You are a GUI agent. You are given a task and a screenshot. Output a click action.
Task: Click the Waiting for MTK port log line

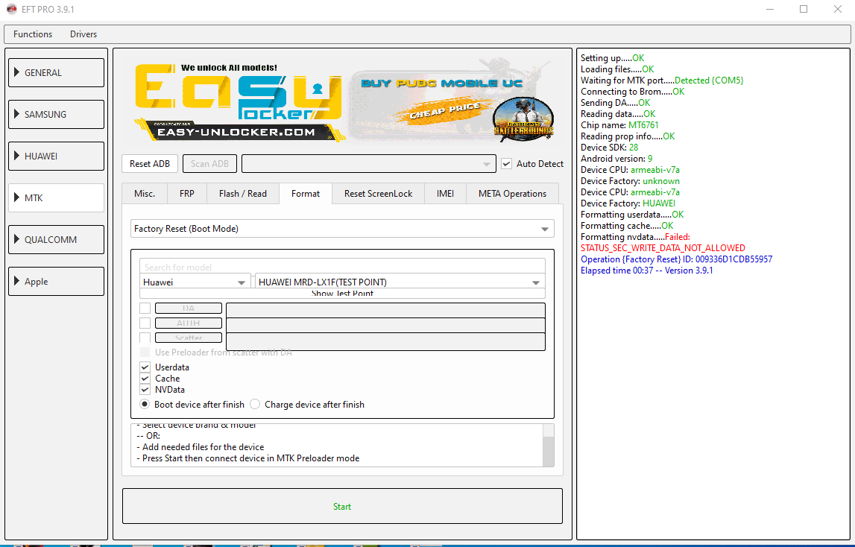(662, 80)
